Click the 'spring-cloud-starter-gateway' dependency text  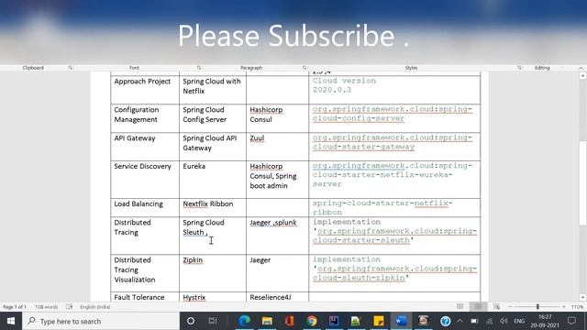(x=393, y=142)
